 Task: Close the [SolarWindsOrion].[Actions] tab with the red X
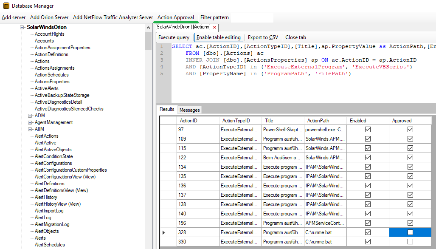pos(214,27)
